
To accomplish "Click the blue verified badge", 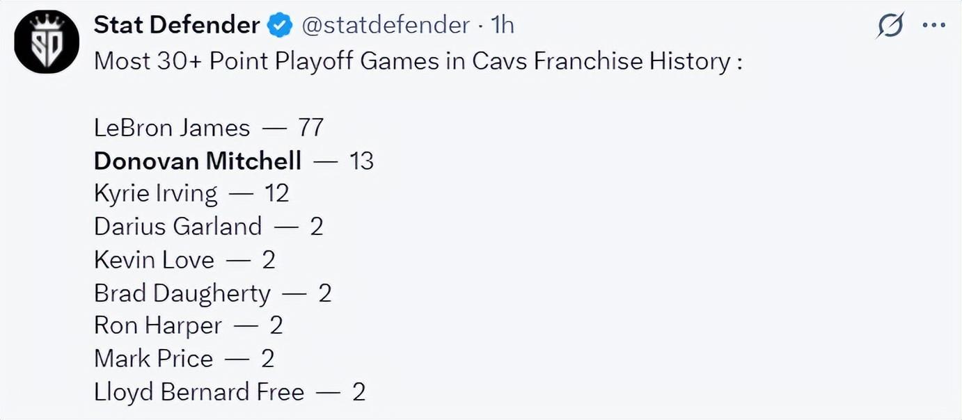I will tap(280, 26).
